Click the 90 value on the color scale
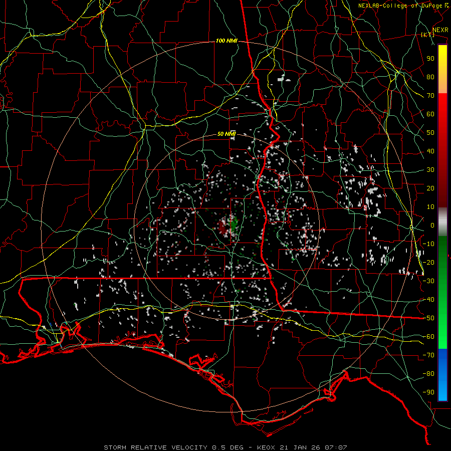The image size is (451, 451). 430,59
